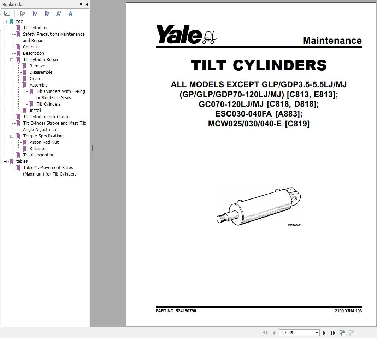Go to previous page button

[x=273, y=333]
